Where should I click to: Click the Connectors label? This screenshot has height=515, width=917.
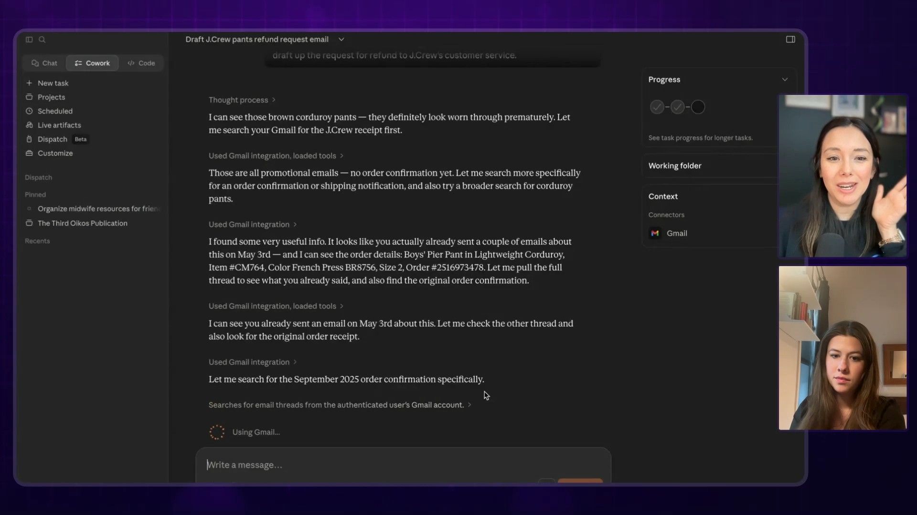666,215
